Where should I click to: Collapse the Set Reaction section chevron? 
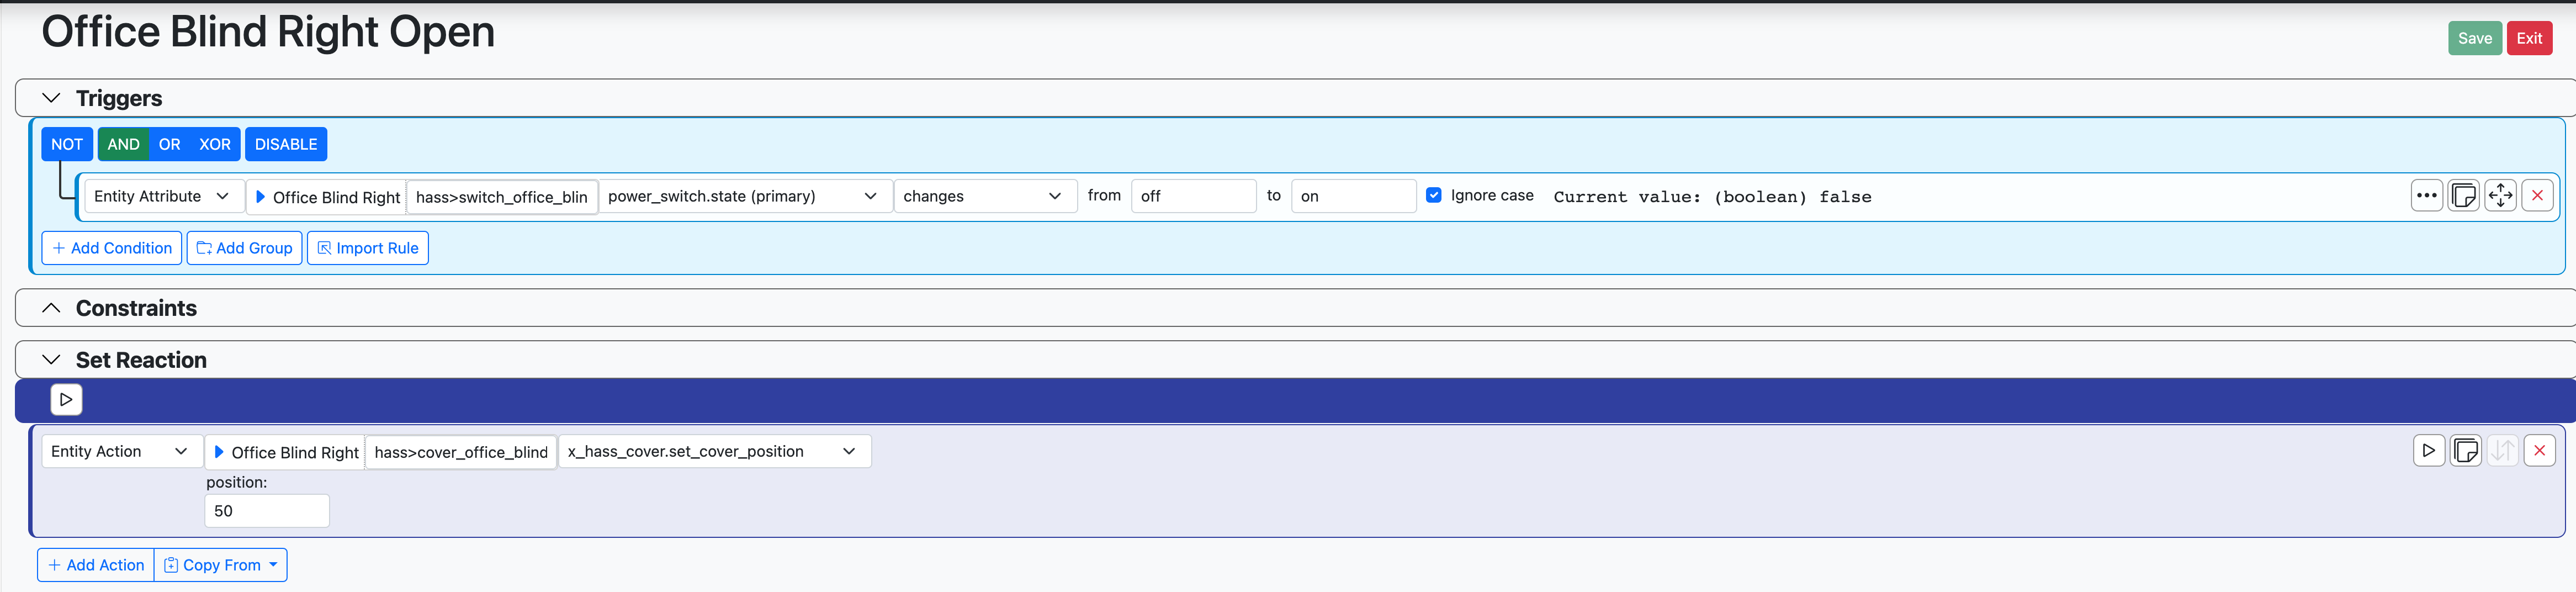(x=51, y=359)
